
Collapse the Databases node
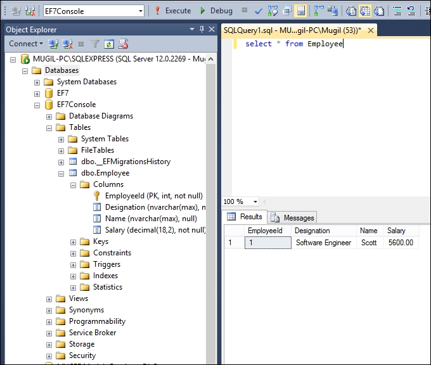click(25, 71)
